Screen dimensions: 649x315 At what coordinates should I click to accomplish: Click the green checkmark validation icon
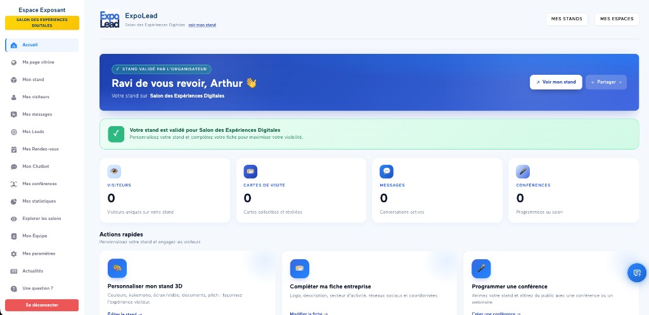pyautogui.click(x=116, y=134)
